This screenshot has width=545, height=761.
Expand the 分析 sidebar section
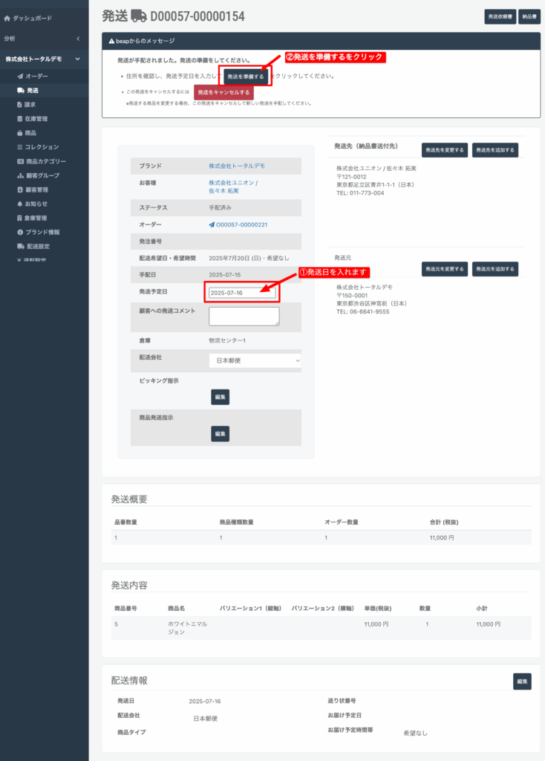click(x=78, y=38)
